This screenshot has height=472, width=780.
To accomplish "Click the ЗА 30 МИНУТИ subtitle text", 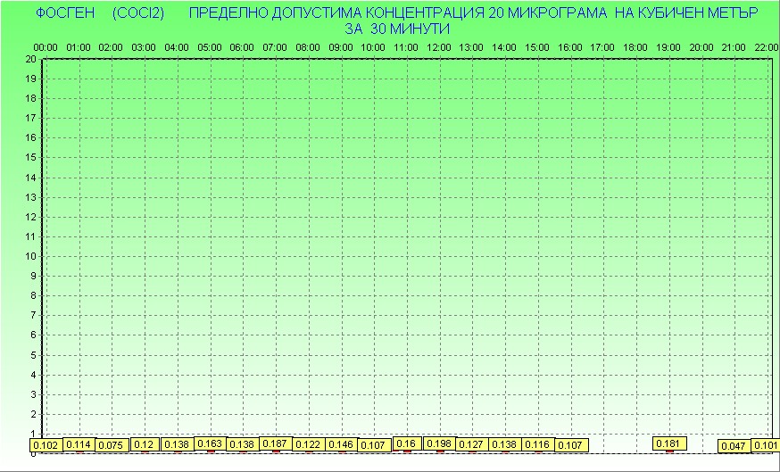I will point(396,29).
